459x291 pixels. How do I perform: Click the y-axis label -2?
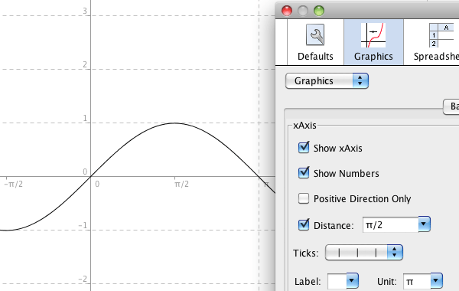point(83,279)
